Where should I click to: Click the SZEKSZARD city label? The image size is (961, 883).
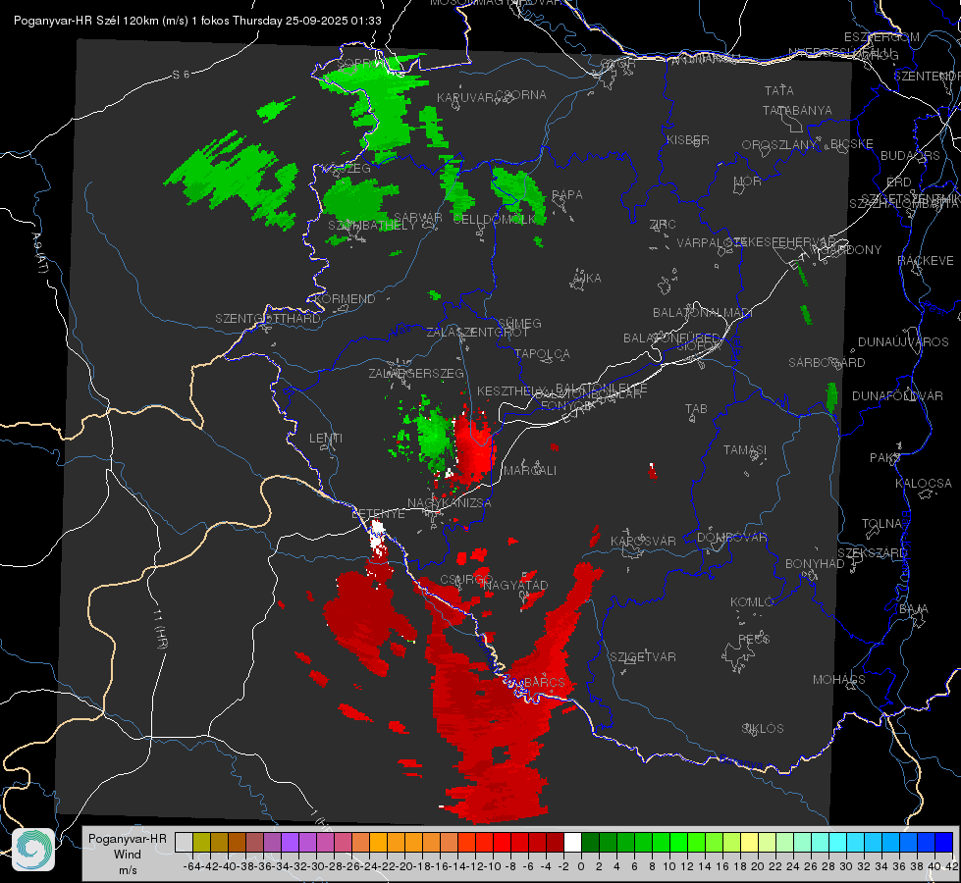click(872, 553)
